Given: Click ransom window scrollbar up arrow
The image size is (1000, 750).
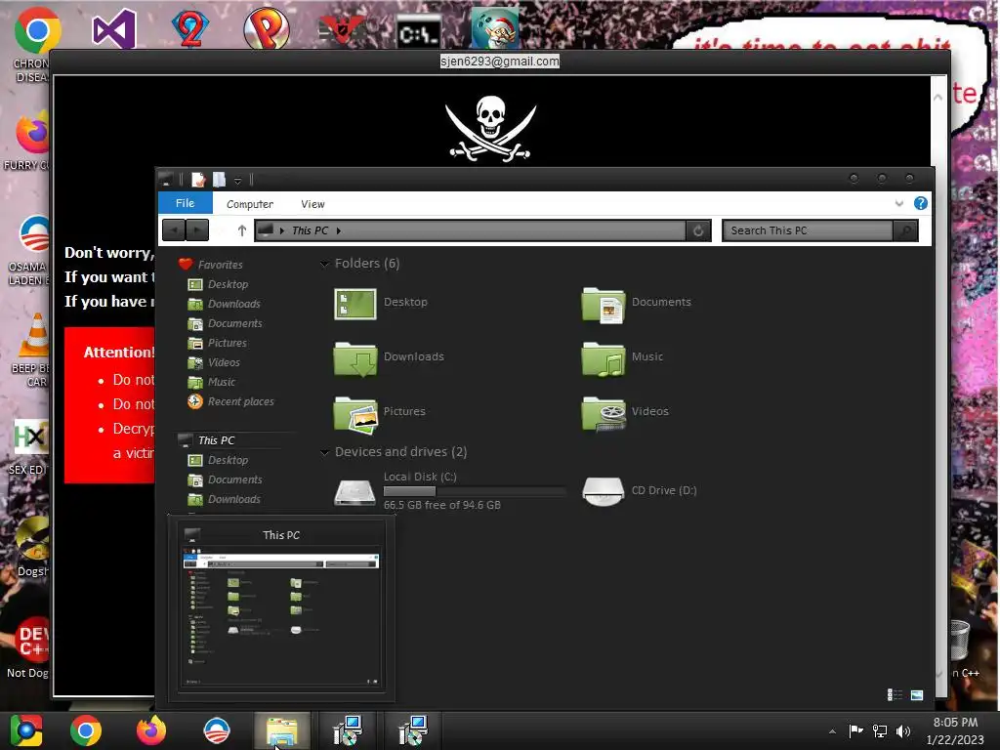Looking at the screenshot, I should tap(937, 98).
